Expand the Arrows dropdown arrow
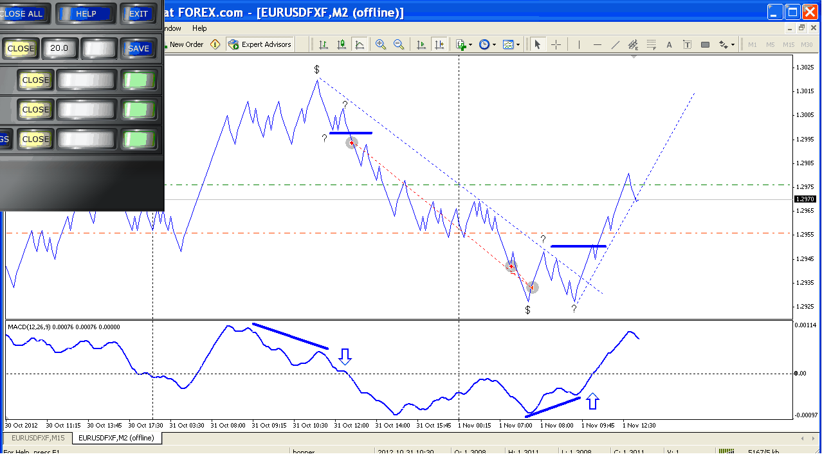 733,44
